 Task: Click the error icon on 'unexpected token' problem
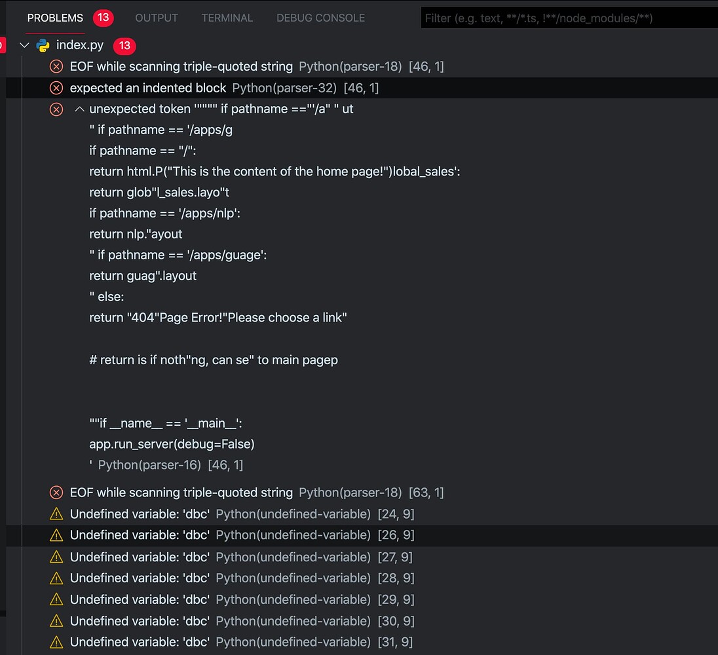(x=56, y=109)
